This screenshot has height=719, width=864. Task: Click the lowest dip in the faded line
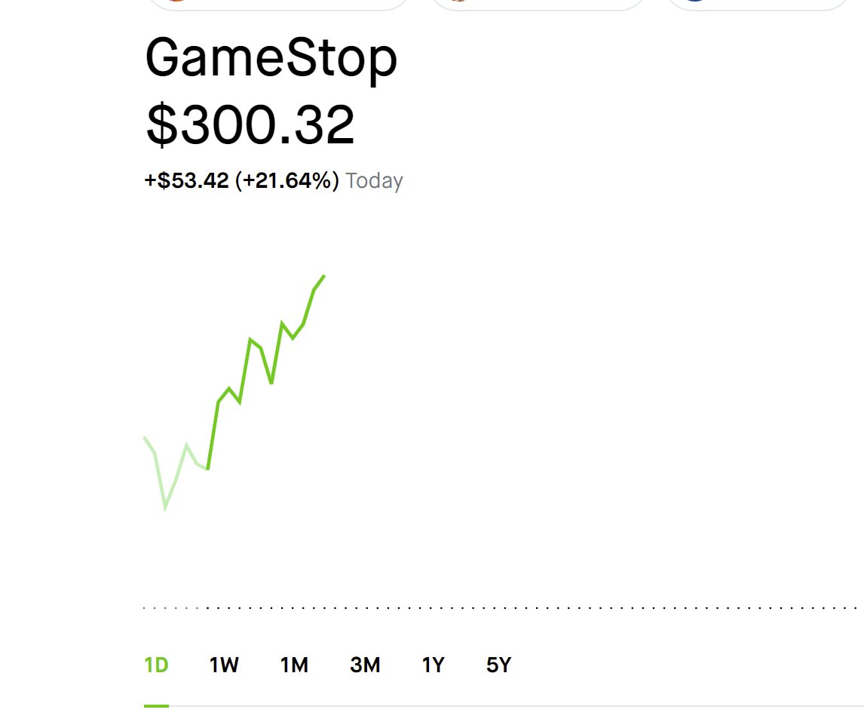tap(165, 509)
